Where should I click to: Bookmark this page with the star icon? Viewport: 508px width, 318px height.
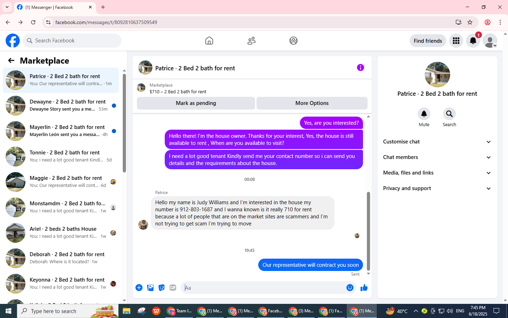(x=470, y=22)
